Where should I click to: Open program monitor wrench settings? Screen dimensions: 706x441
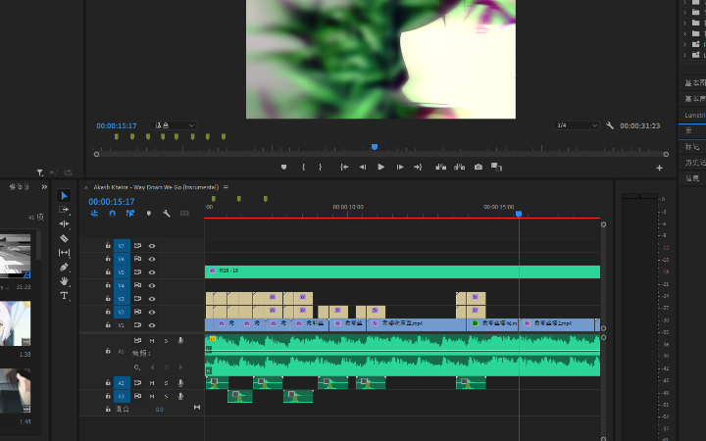point(610,125)
